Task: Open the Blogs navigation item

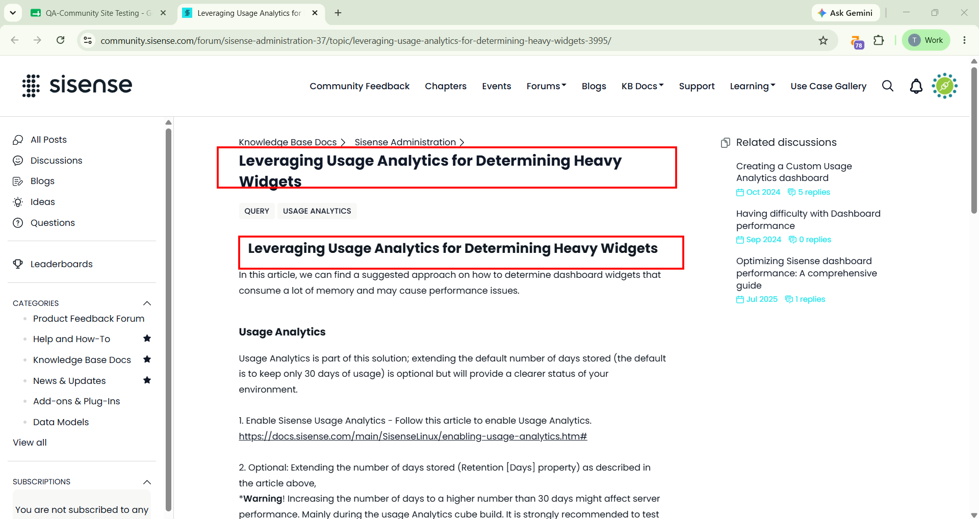Action: tap(594, 86)
